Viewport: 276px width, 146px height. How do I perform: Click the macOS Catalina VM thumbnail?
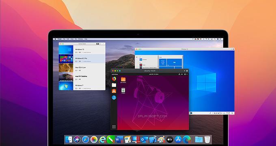(x=66, y=77)
